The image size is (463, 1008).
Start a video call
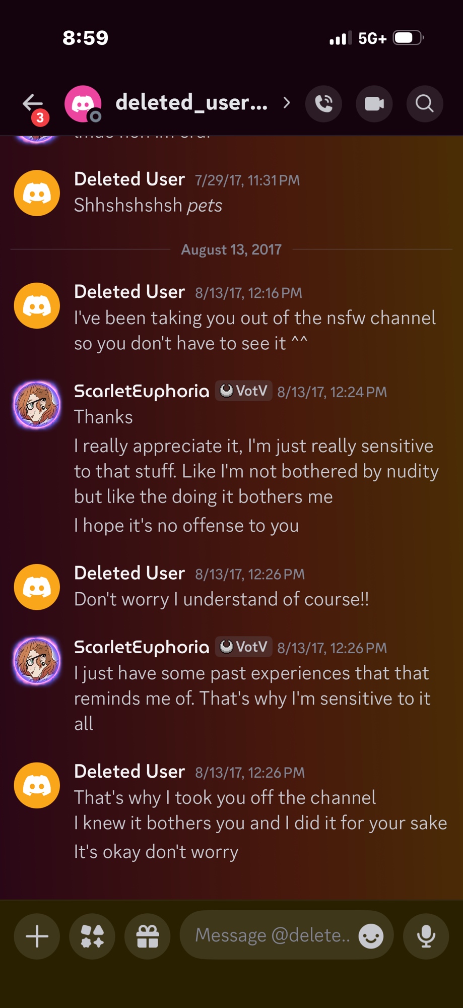[x=374, y=104]
